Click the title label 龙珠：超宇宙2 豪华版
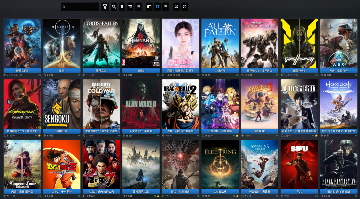Screen dimensions: 360x199 pyautogui.click(x=180, y=131)
